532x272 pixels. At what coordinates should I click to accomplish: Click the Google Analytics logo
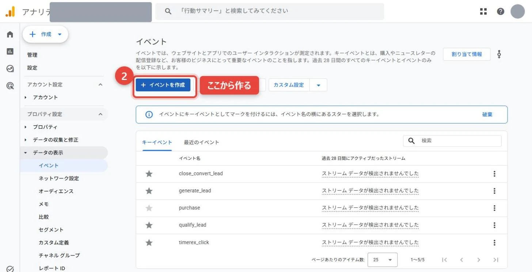coord(10,12)
